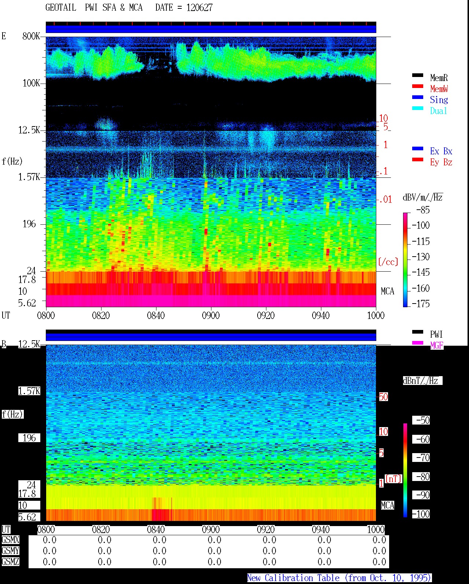Click the MemR black legend swatch

pyautogui.click(x=418, y=76)
